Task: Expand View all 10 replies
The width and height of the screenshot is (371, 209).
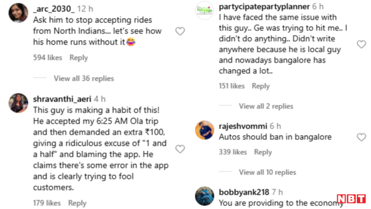Action: [267, 172]
